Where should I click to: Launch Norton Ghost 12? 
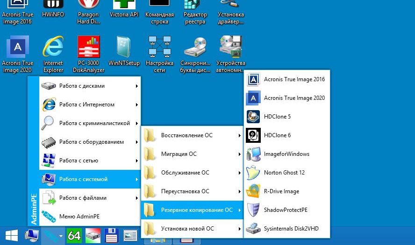click(287, 173)
